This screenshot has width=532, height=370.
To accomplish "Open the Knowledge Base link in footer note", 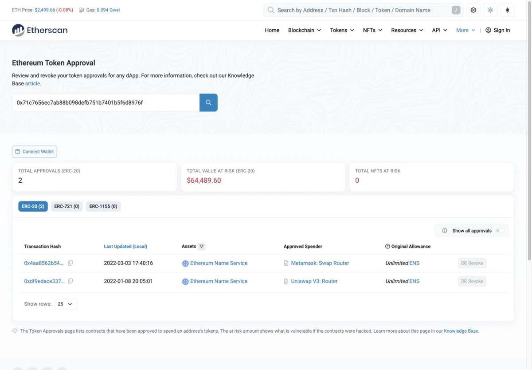I will pyautogui.click(x=461, y=331).
